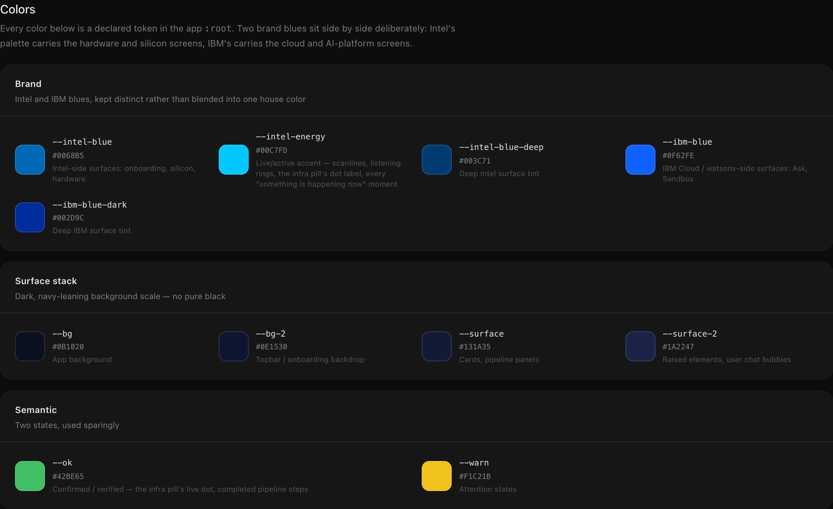Image resolution: width=833 pixels, height=509 pixels.
Task: Click the --intel-blue token name
Action: pyautogui.click(x=82, y=142)
